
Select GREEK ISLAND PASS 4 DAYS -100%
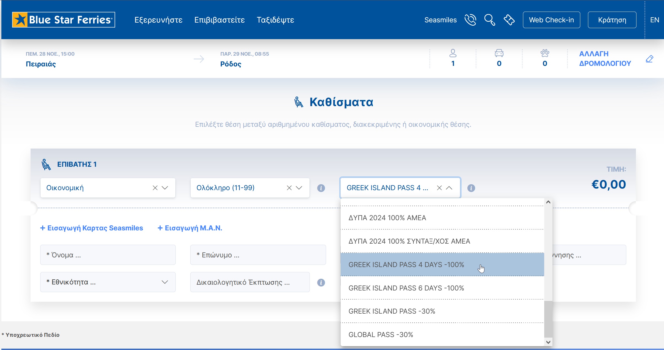click(x=442, y=265)
